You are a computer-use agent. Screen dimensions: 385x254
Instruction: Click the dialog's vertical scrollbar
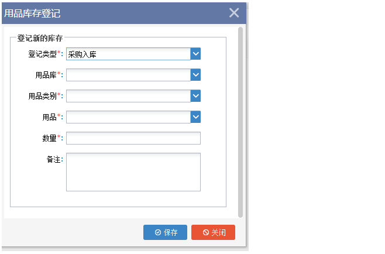tap(240, 122)
